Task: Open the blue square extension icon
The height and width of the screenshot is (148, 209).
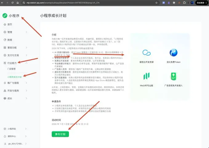Action: coord(163,3)
